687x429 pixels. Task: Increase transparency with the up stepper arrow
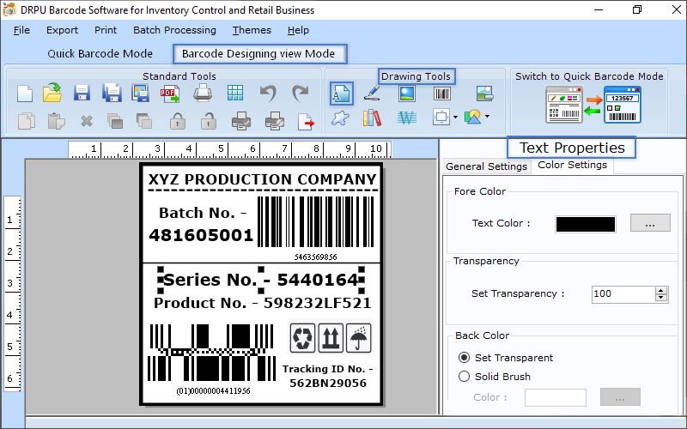click(661, 290)
